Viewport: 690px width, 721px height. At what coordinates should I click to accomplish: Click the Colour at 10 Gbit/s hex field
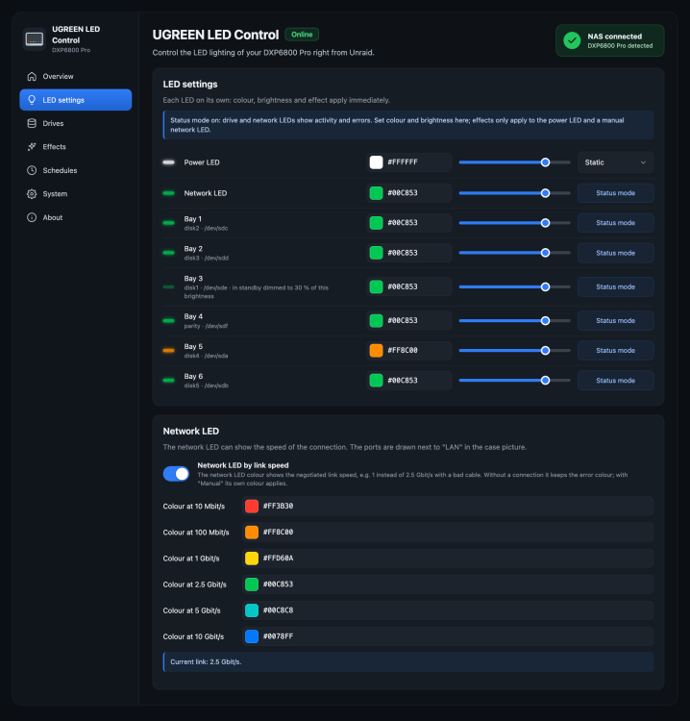click(448, 636)
